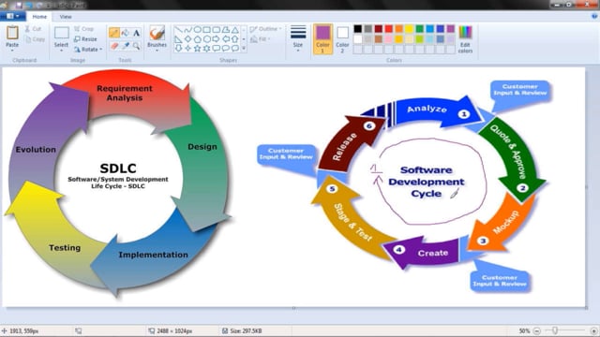Click the '50%' zoom level text
The image size is (600, 337).
pos(524,330)
